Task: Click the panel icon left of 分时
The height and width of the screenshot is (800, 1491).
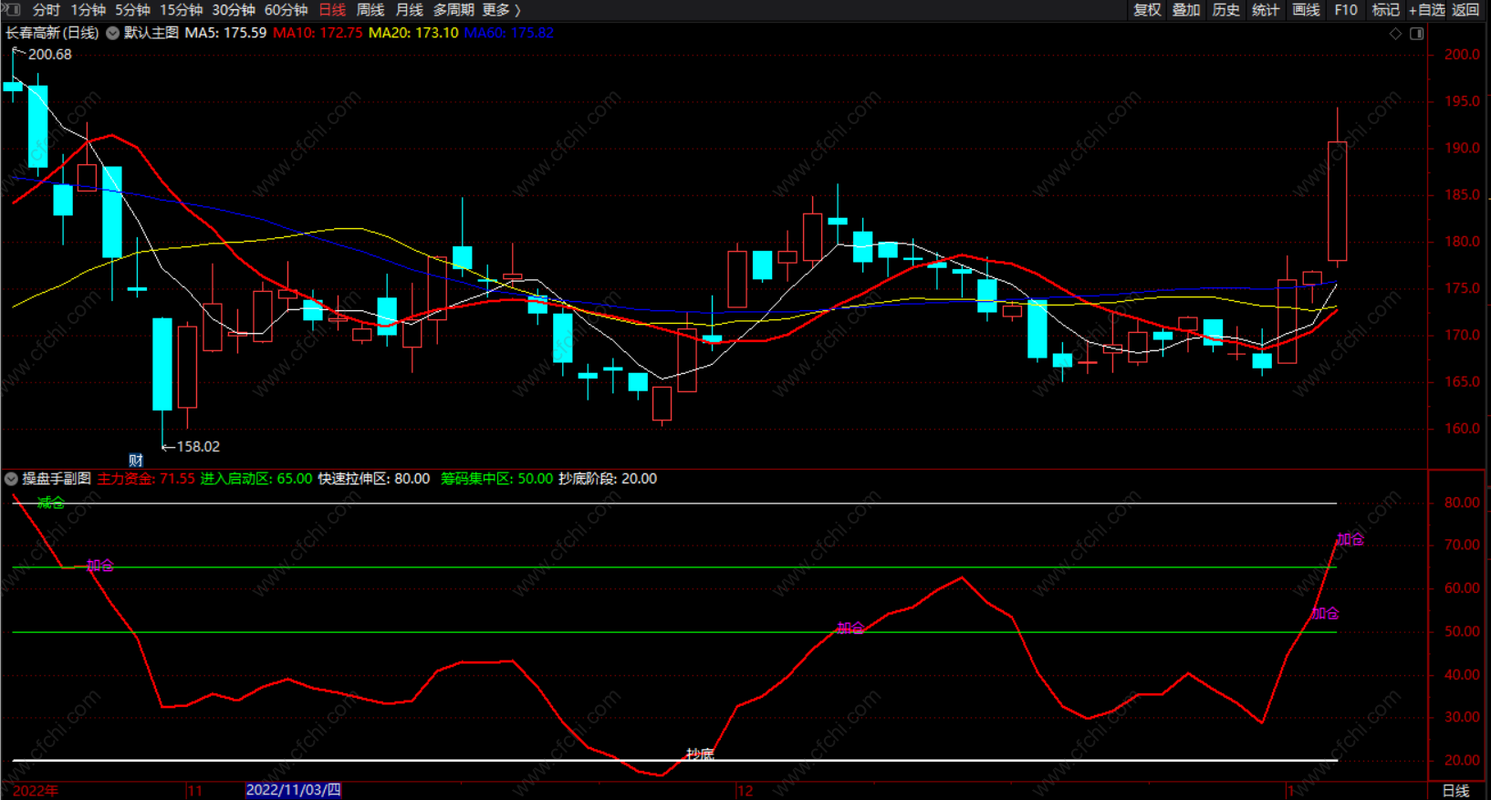Action: pyautogui.click(x=11, y=9)
